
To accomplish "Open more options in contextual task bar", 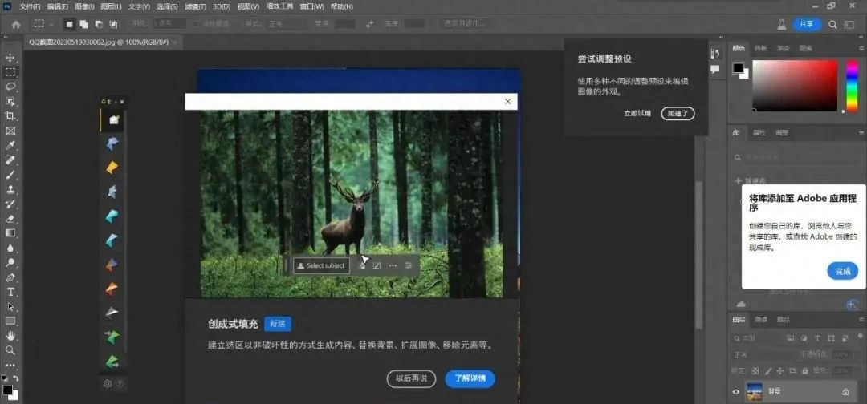I will (393, 265).
